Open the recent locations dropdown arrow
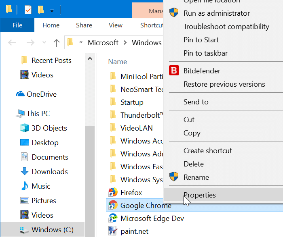283x237 pixels. [44, 43]
